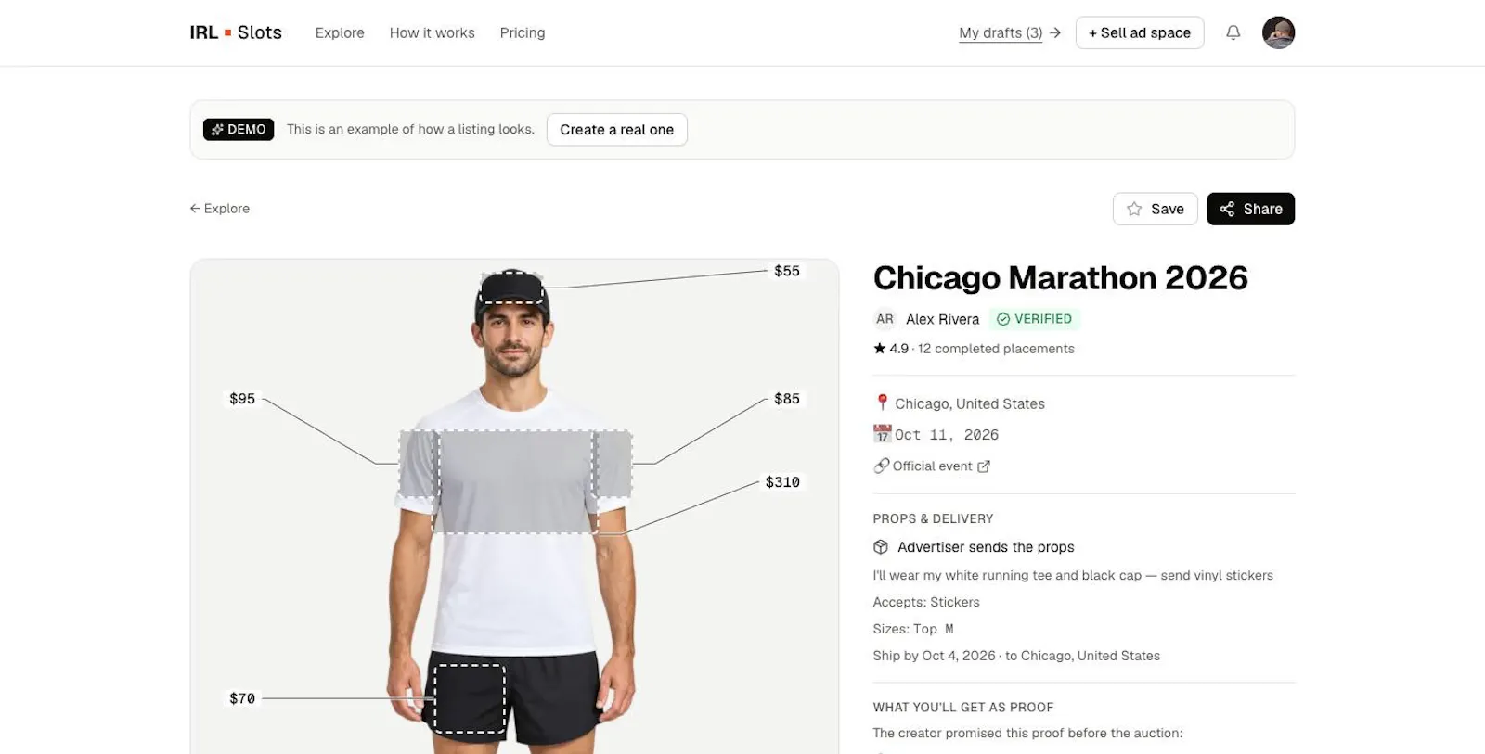Open the user profile avatar

tap(1278, 32)
